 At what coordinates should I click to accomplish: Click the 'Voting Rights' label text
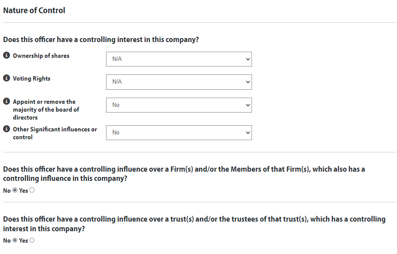pyautogui.click(x=32, y=78)
